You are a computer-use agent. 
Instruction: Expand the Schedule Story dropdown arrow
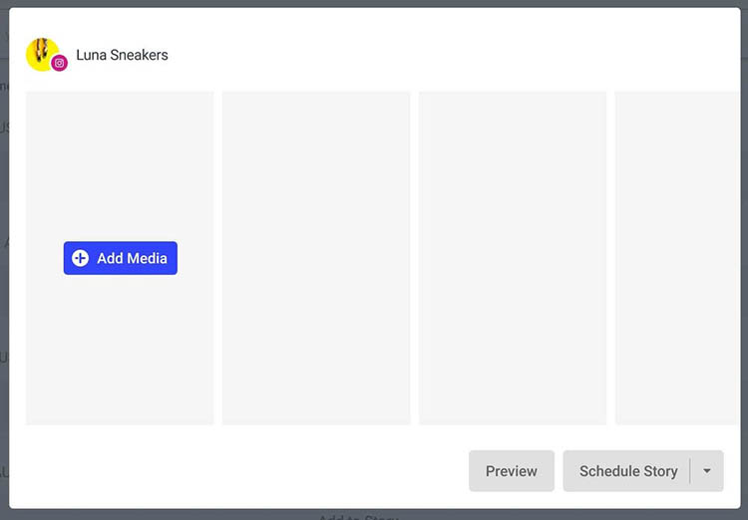[707, 471]
